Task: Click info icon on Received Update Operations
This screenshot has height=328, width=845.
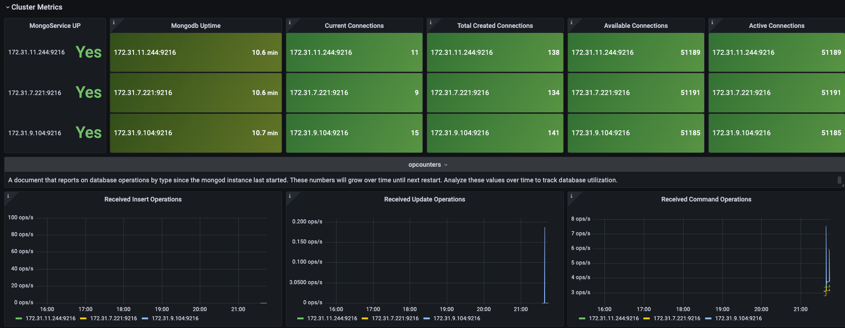Action: point(289,196)
